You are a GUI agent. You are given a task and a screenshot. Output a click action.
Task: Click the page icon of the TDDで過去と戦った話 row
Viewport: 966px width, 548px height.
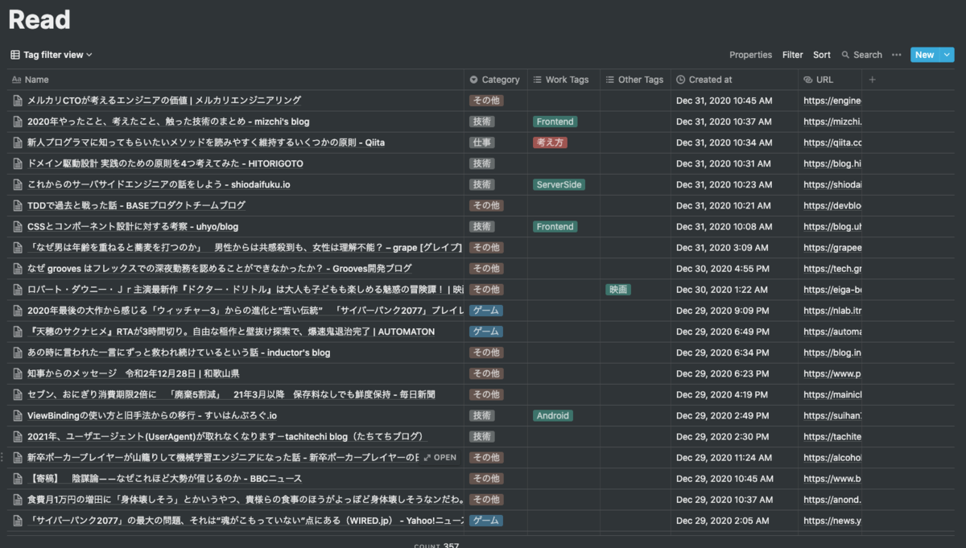18,205
